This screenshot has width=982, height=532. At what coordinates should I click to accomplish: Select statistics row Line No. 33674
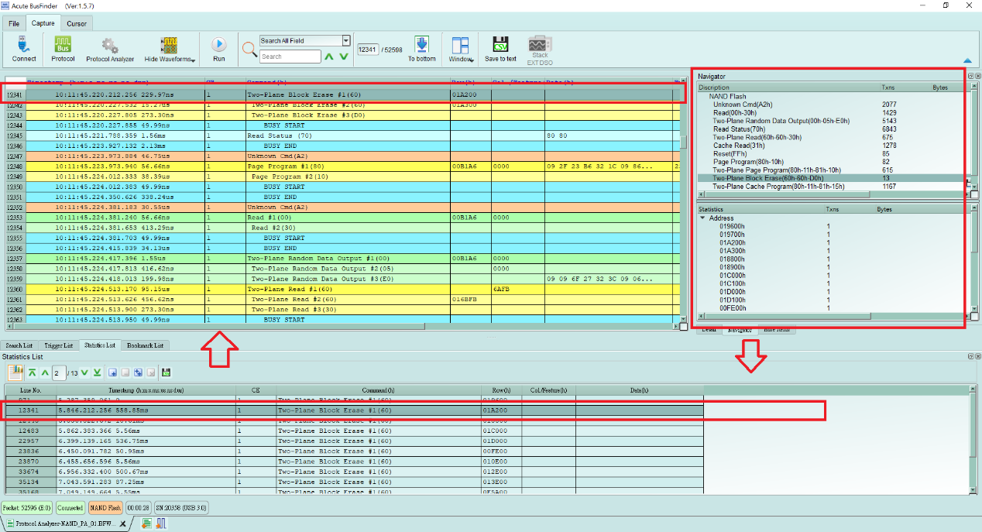[x=354, y=471]
